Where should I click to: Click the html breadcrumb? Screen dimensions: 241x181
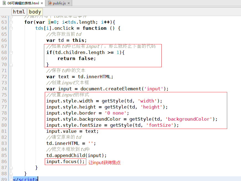tap(19, 12)
